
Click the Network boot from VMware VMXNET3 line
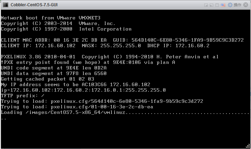(x=51, y=18)
